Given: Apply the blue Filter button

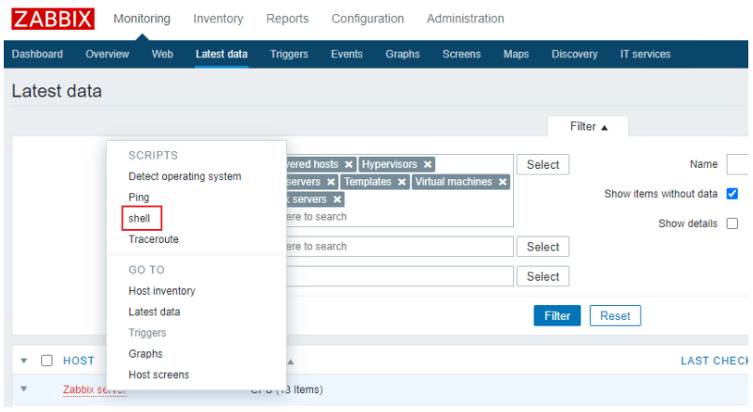Looking at the screenshot, I should [x=557, y=316].
